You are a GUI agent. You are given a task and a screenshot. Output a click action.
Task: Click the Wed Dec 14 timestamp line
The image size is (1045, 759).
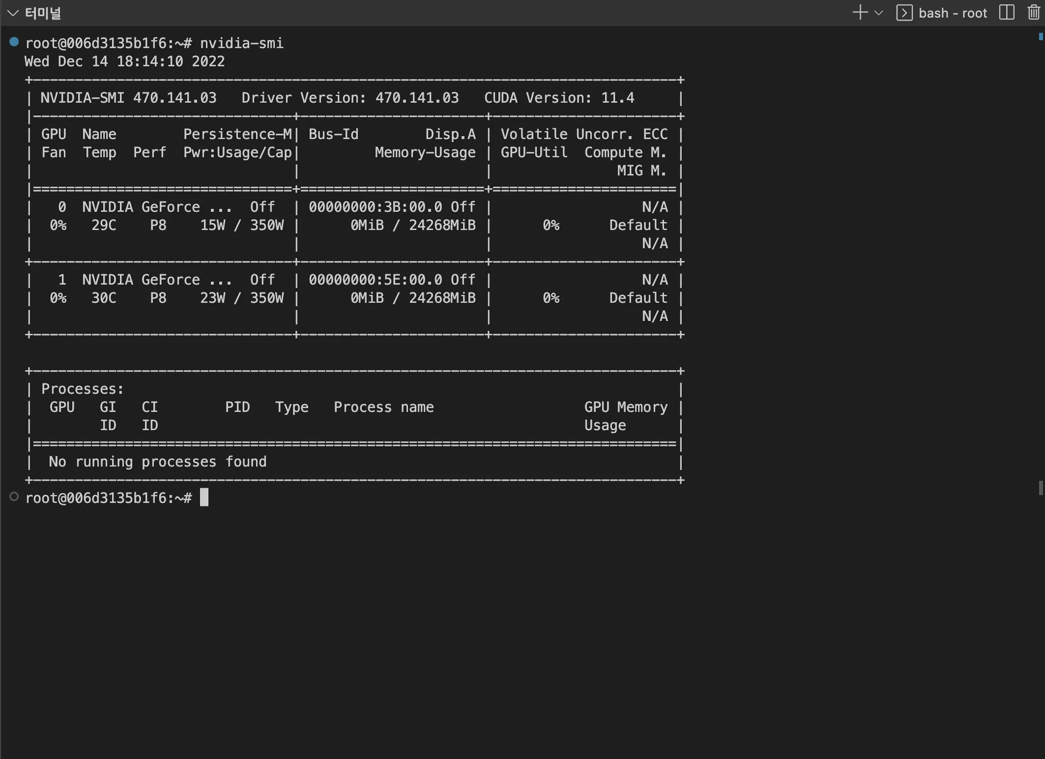[x=125, y=62]
